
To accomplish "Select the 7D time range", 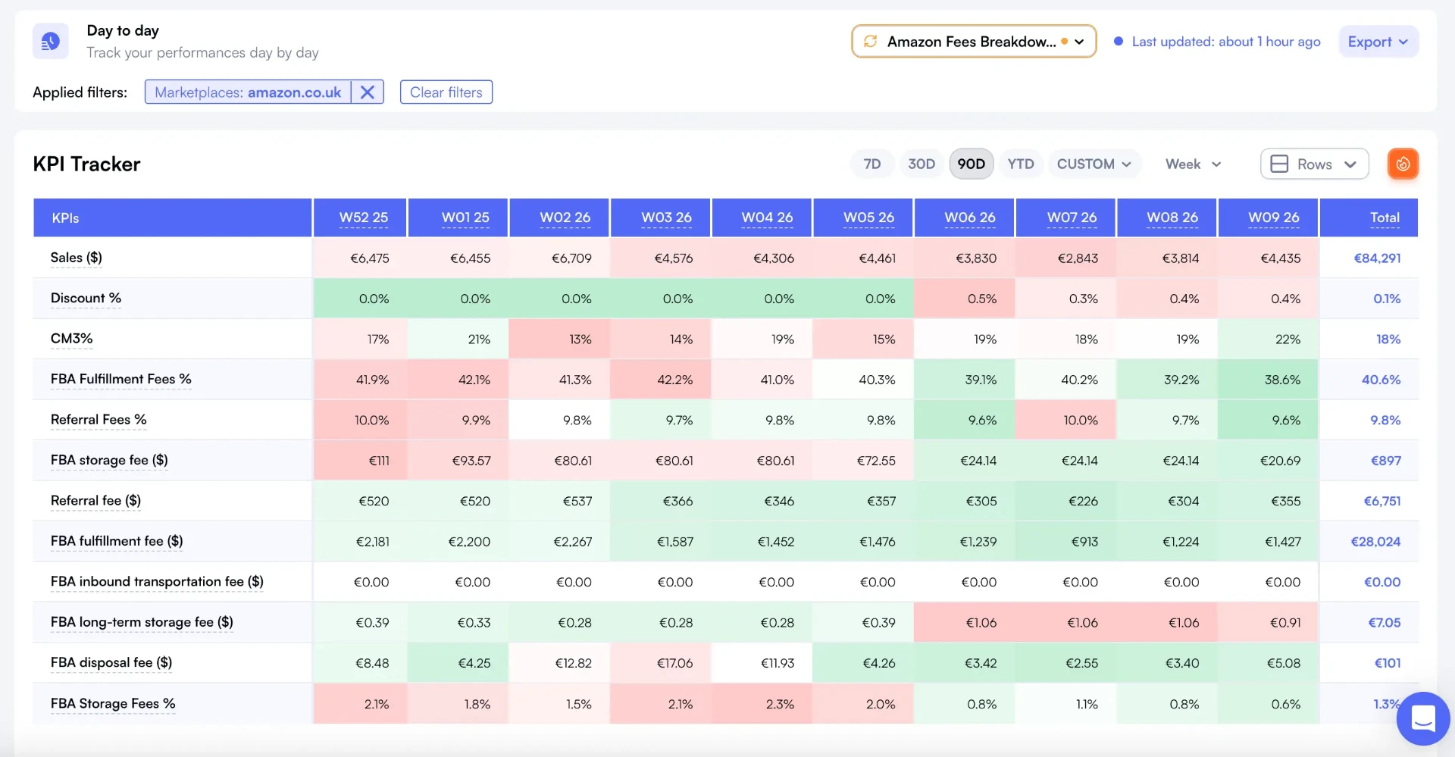I will tap(872, 164).
